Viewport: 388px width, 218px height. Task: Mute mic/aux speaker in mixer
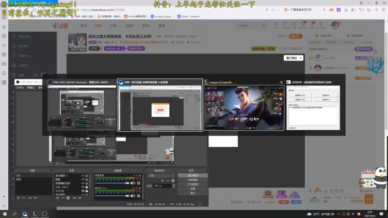click(x=133, y=196)
